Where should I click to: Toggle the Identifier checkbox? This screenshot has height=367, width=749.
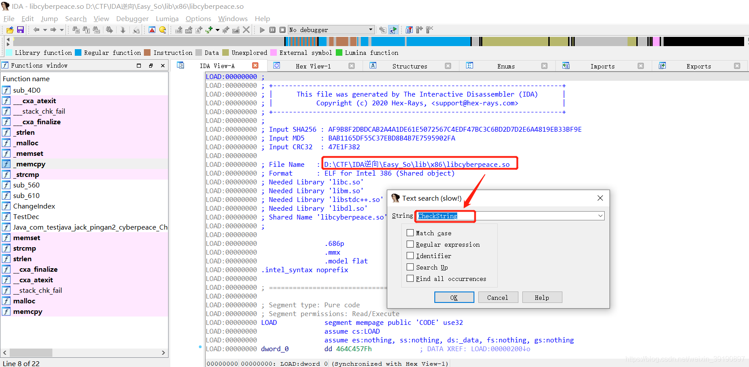tap(410, 255)
